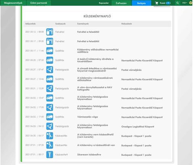Click the courier icon in the 06:17 row
Image resolution: width=194 pixels, height=165 pixels.
point(50,136)
